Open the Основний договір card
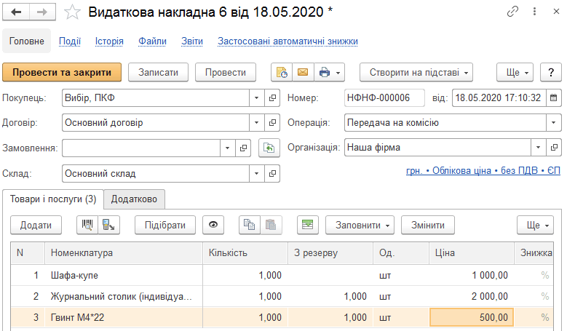This screenshot has height=331, width=567. 272,123
